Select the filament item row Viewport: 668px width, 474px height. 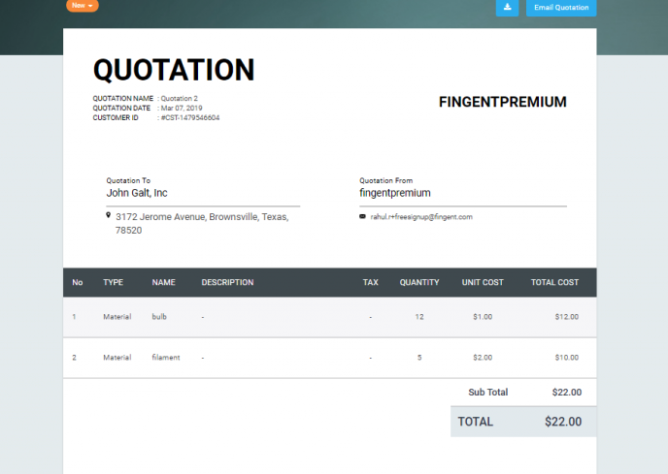[329, 358]
